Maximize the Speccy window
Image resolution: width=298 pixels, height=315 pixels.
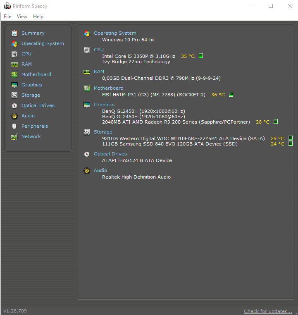pyautogui.click(x=271, y=6)
